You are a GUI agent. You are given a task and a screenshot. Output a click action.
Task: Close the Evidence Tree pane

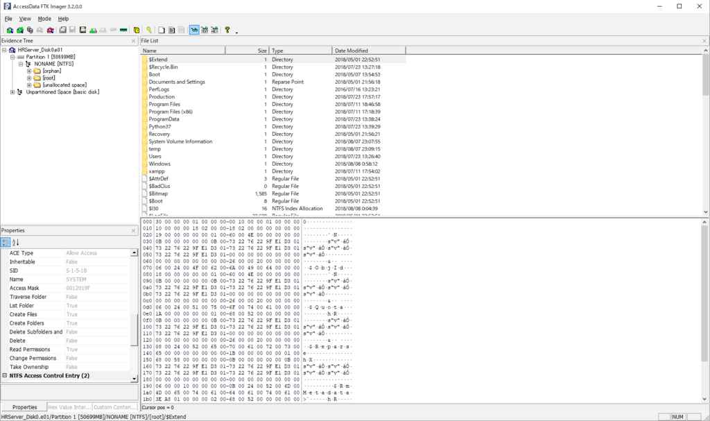(x=133, y=41)
